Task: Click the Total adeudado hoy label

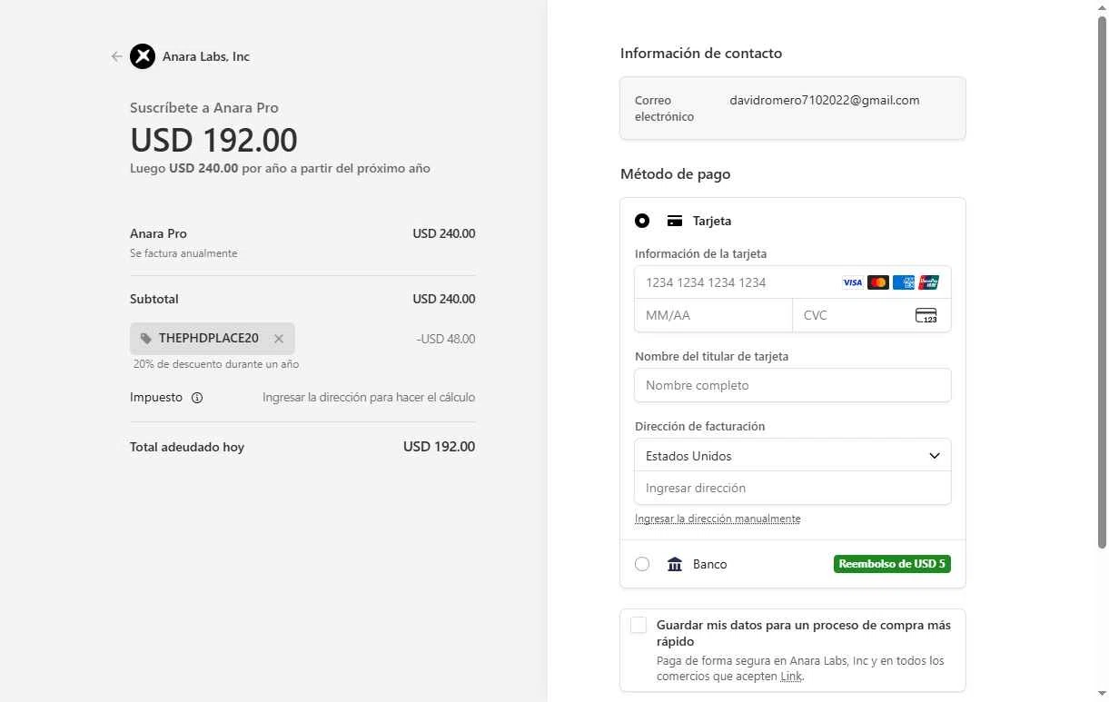Action: (187, 447)
